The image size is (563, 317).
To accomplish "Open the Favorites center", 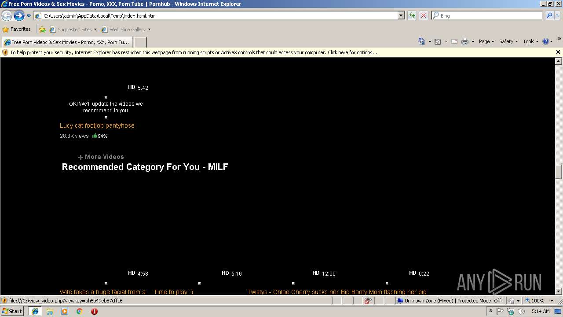I will pyautogui.click(x=17, y=29).
